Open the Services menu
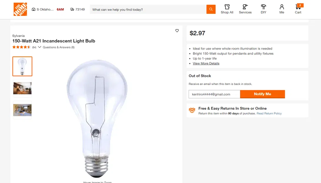Viewport: 321px width, 183px height. (x=245, y=9)
